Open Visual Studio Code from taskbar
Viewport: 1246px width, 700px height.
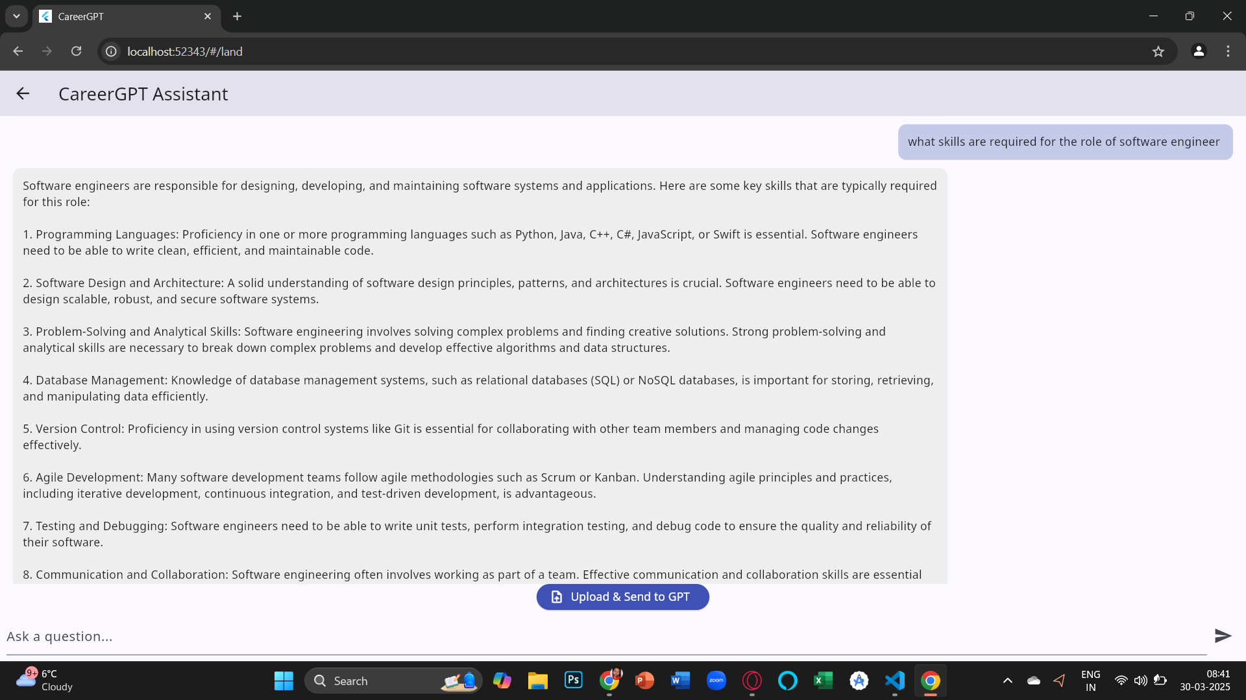894,681
